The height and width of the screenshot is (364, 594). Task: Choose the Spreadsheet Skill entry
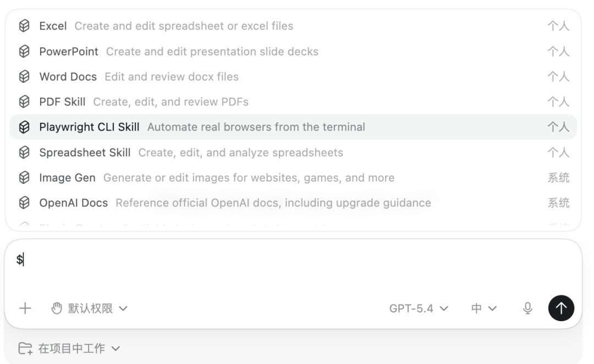click(85, 153)
